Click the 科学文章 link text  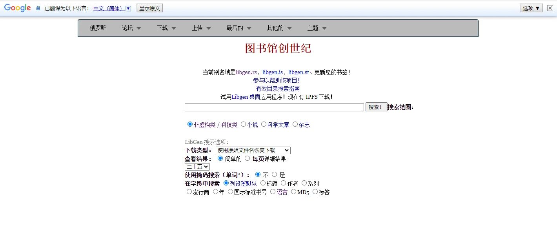[x=278, y=125]
